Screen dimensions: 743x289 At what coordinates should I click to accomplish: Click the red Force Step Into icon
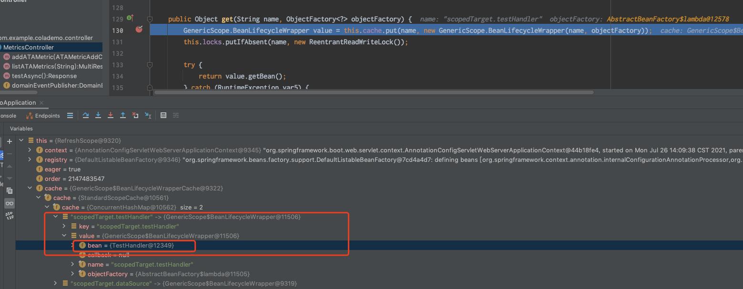pos(111,115)
